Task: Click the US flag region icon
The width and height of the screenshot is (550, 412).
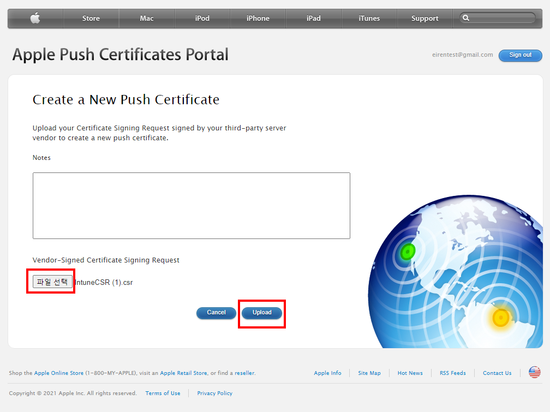Action: tap(535, 372)
